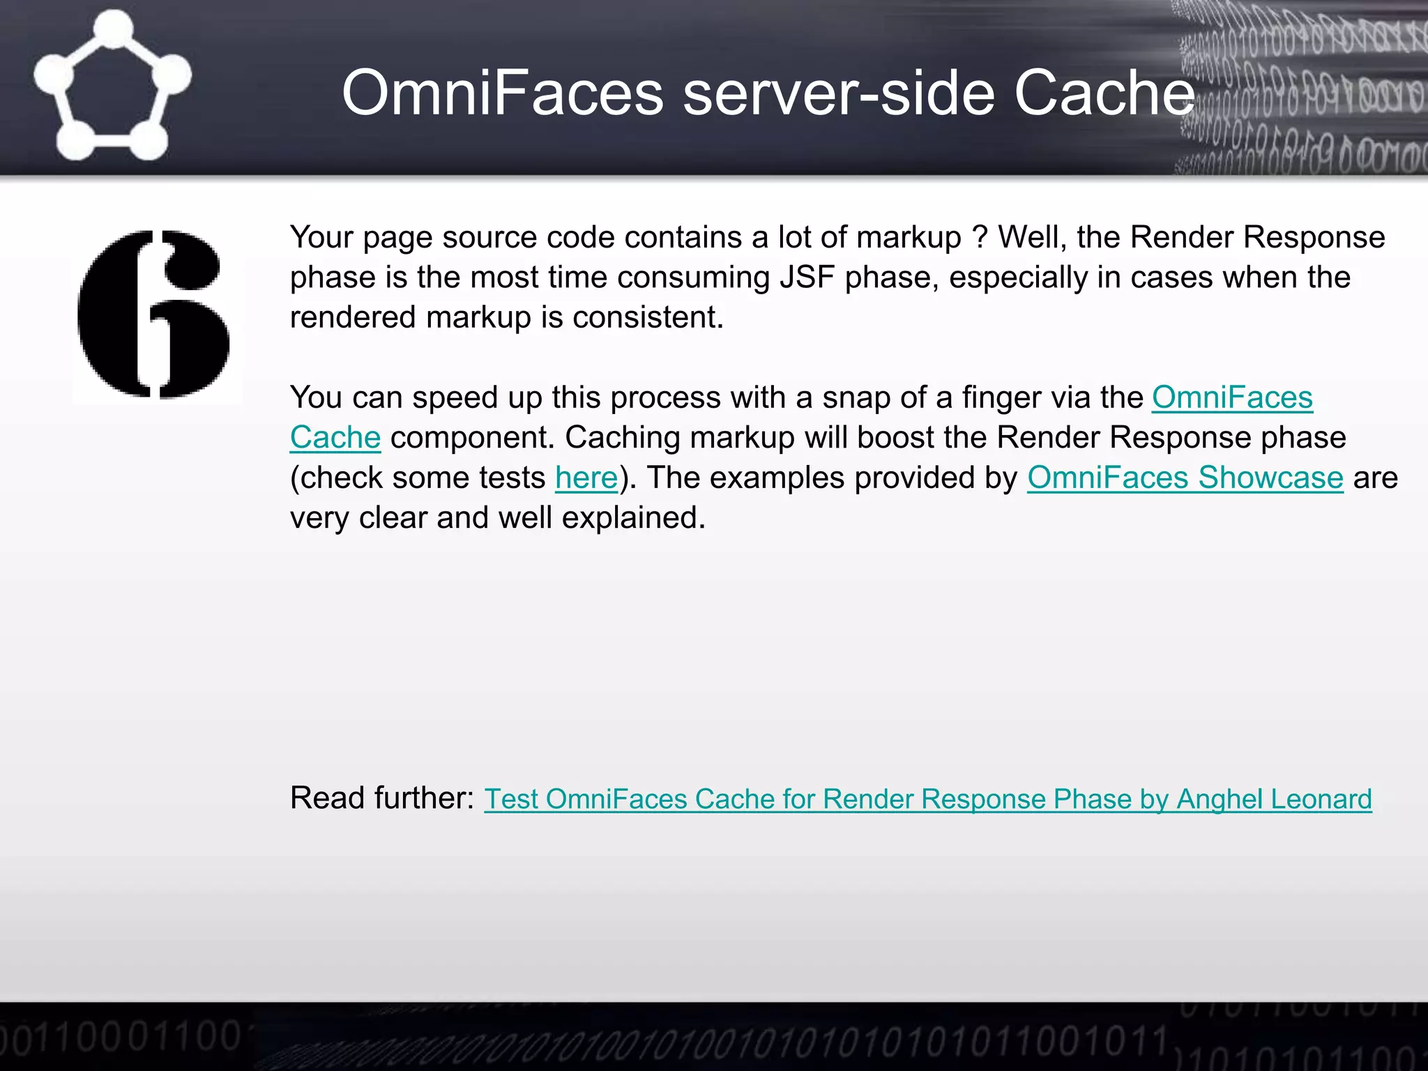Click the 'Read further:' label

(382, 798)
